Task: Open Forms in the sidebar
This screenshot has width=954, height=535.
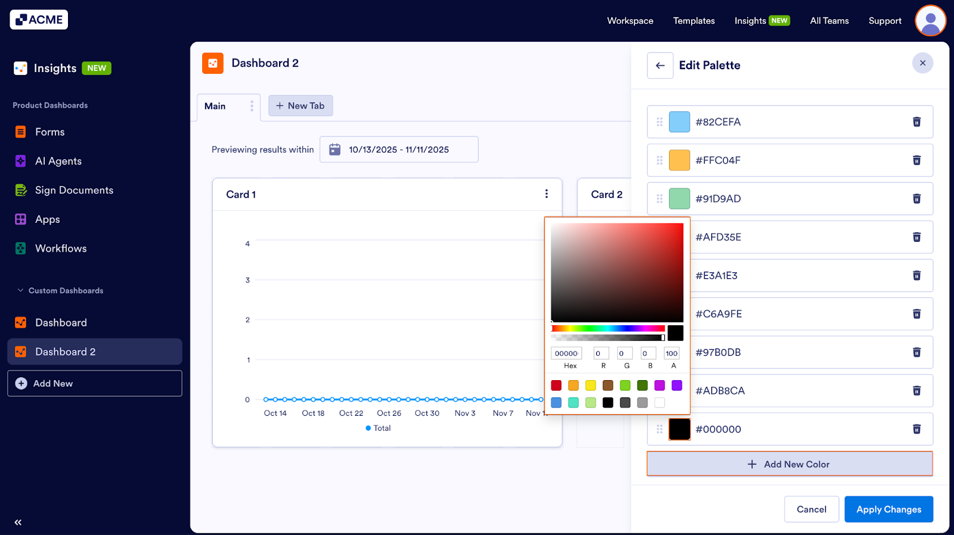Action: click(49, 132)
